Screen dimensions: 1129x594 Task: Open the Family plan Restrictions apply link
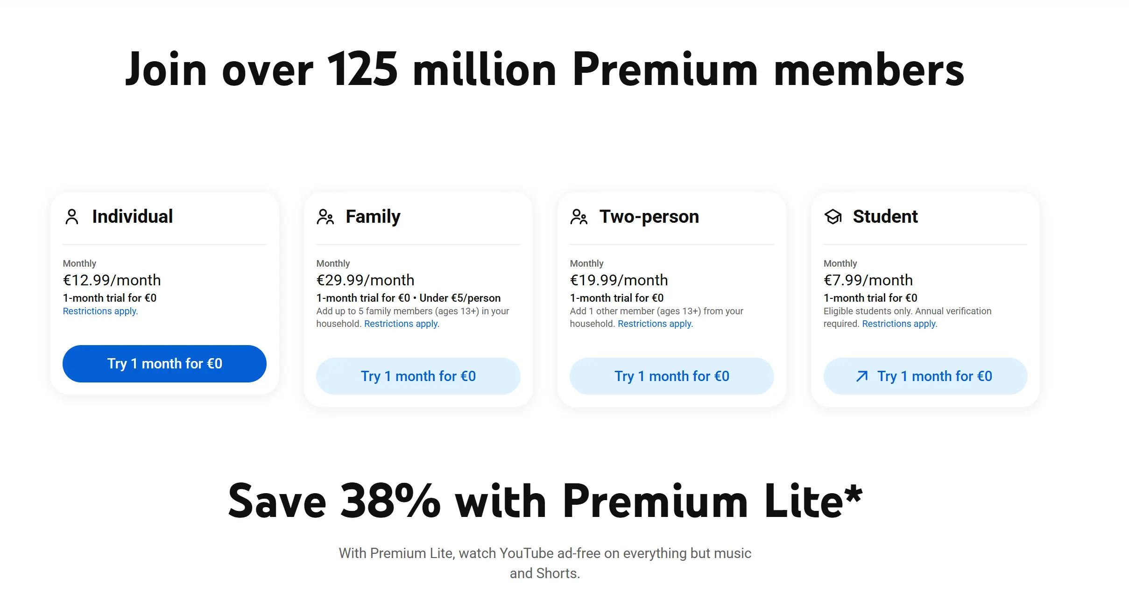click(x=402, y=324)
